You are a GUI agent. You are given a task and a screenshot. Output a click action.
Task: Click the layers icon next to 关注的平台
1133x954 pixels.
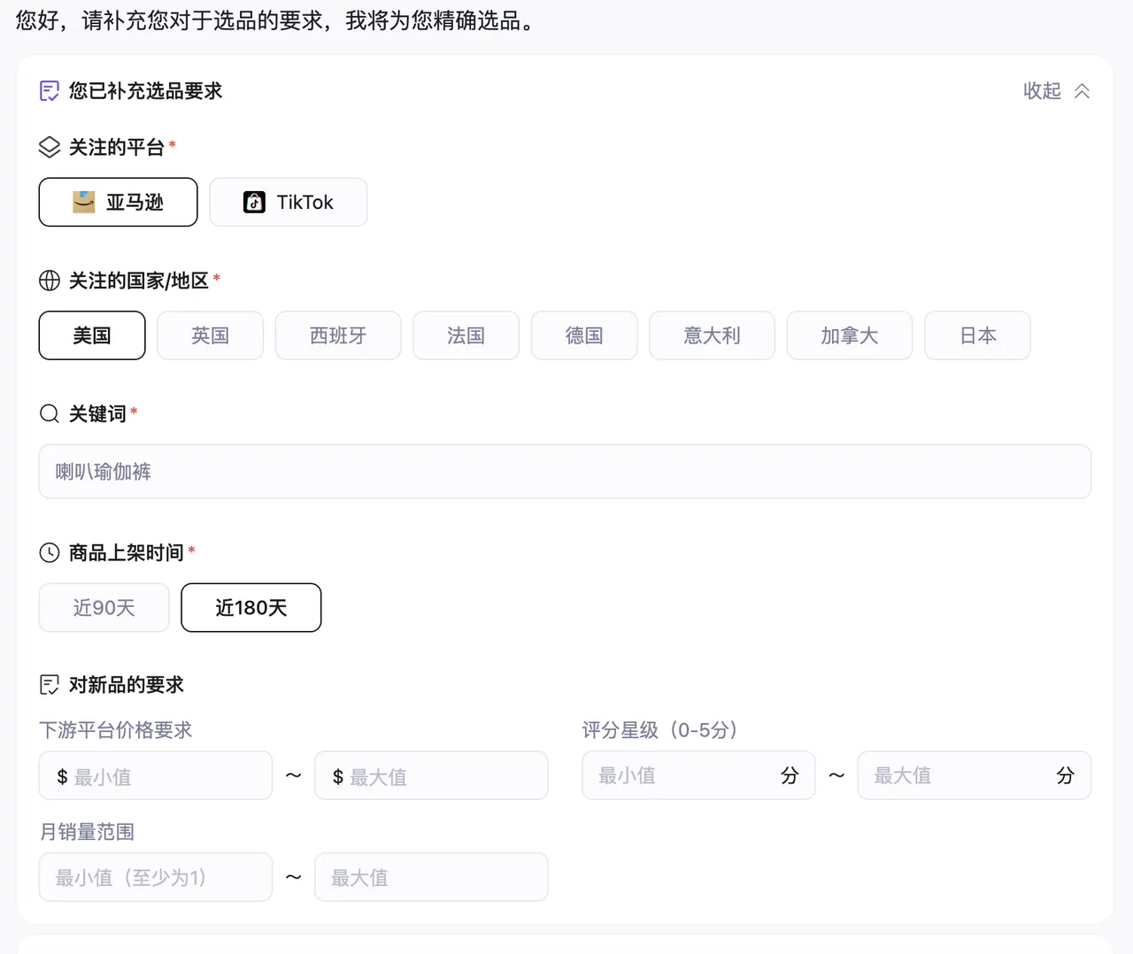click(50, 147)
